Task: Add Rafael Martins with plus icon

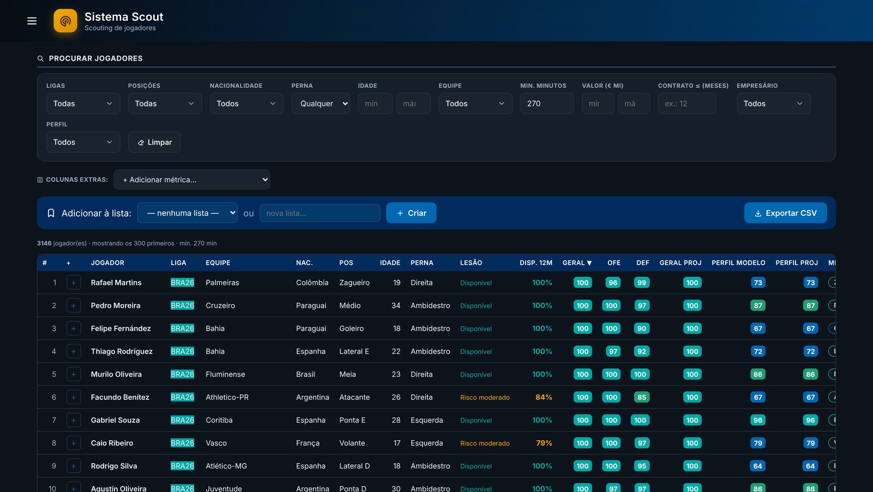Action: (74, 283)
